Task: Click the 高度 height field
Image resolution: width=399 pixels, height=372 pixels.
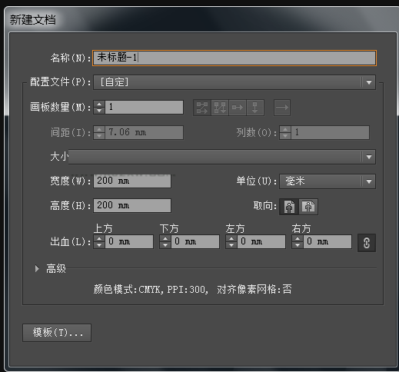Action: click(132, 205)
